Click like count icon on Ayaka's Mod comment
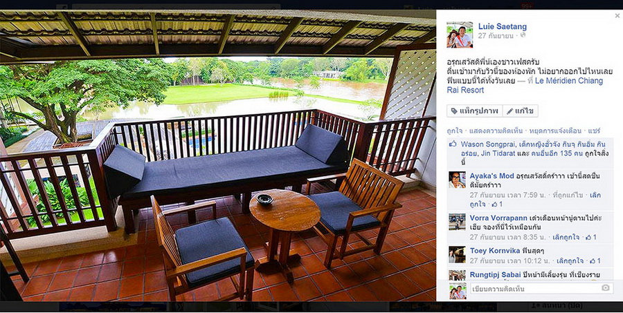The image size is (623, 313). (x=496, y=205)
